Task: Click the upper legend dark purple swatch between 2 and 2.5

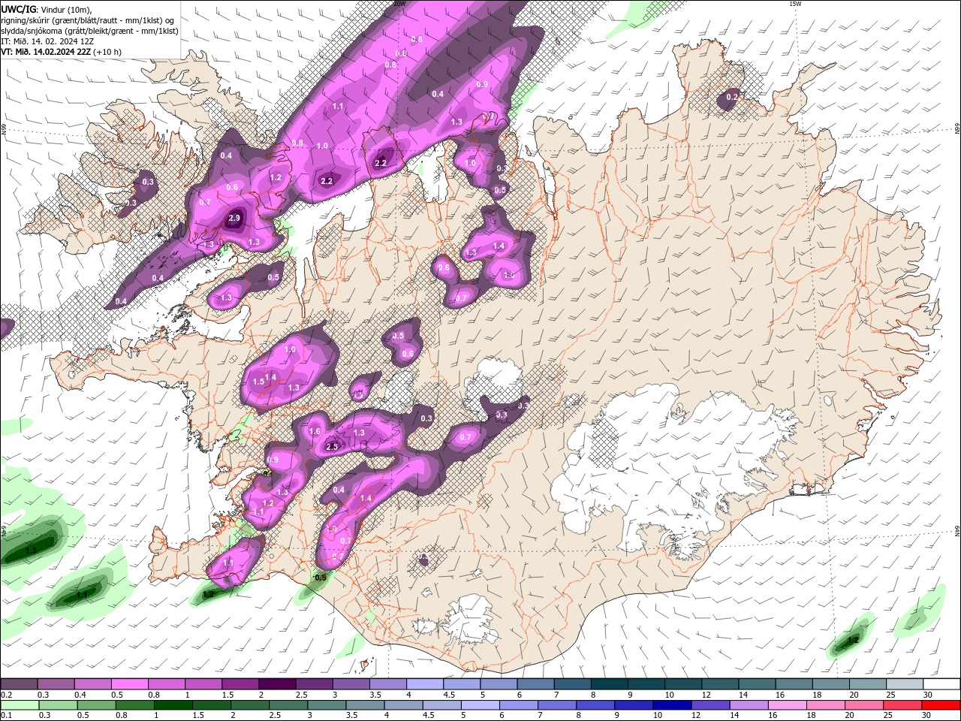Action: tap(276, 684)
